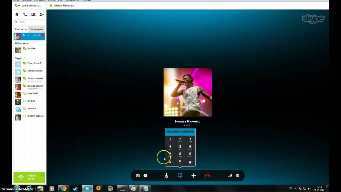
Task: Open the instant message chat icon
Action: pyautogui.click(x=145, y=175)
